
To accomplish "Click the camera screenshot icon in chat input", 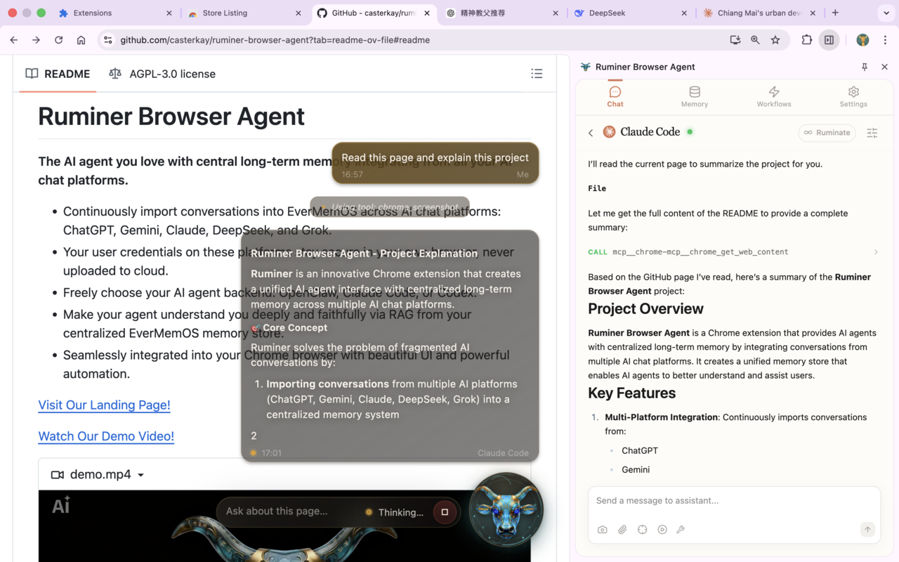I will [x=603, y=530].
